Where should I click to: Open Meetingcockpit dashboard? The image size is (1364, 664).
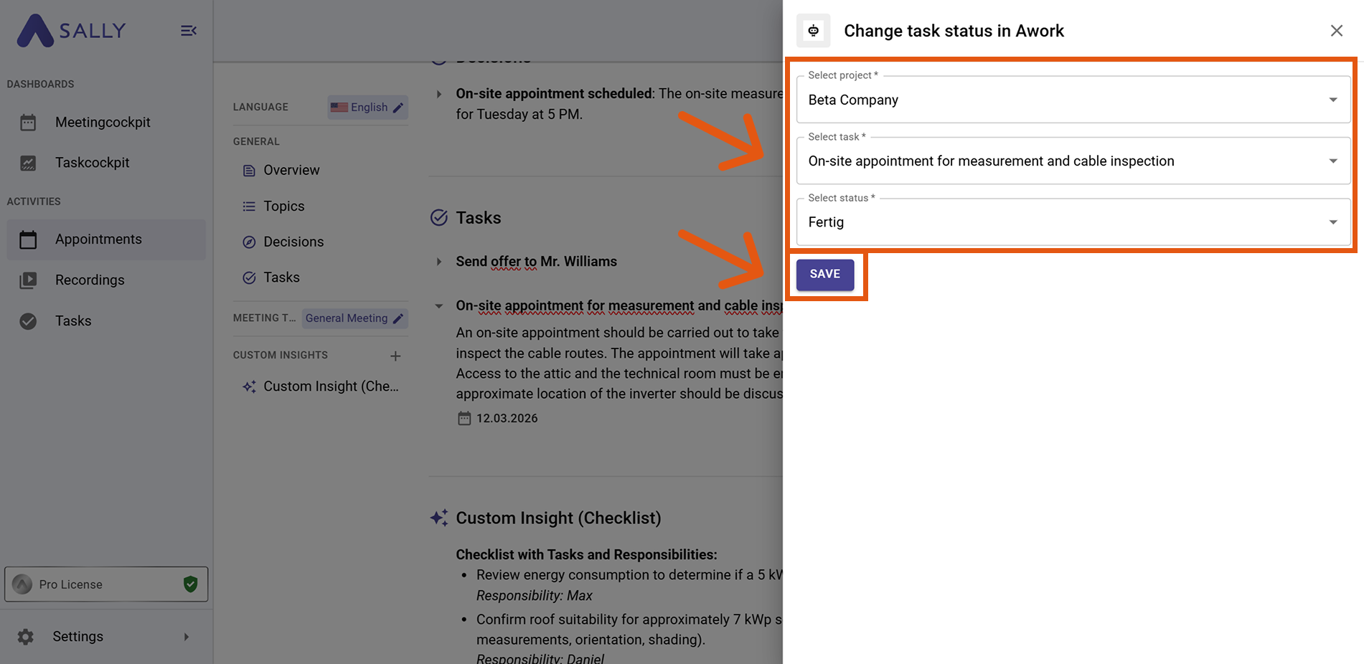click(x=103, y=123)
